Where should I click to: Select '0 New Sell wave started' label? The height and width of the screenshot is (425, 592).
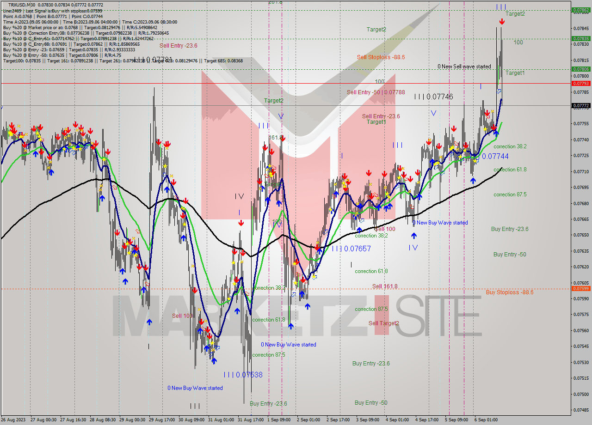464,67
